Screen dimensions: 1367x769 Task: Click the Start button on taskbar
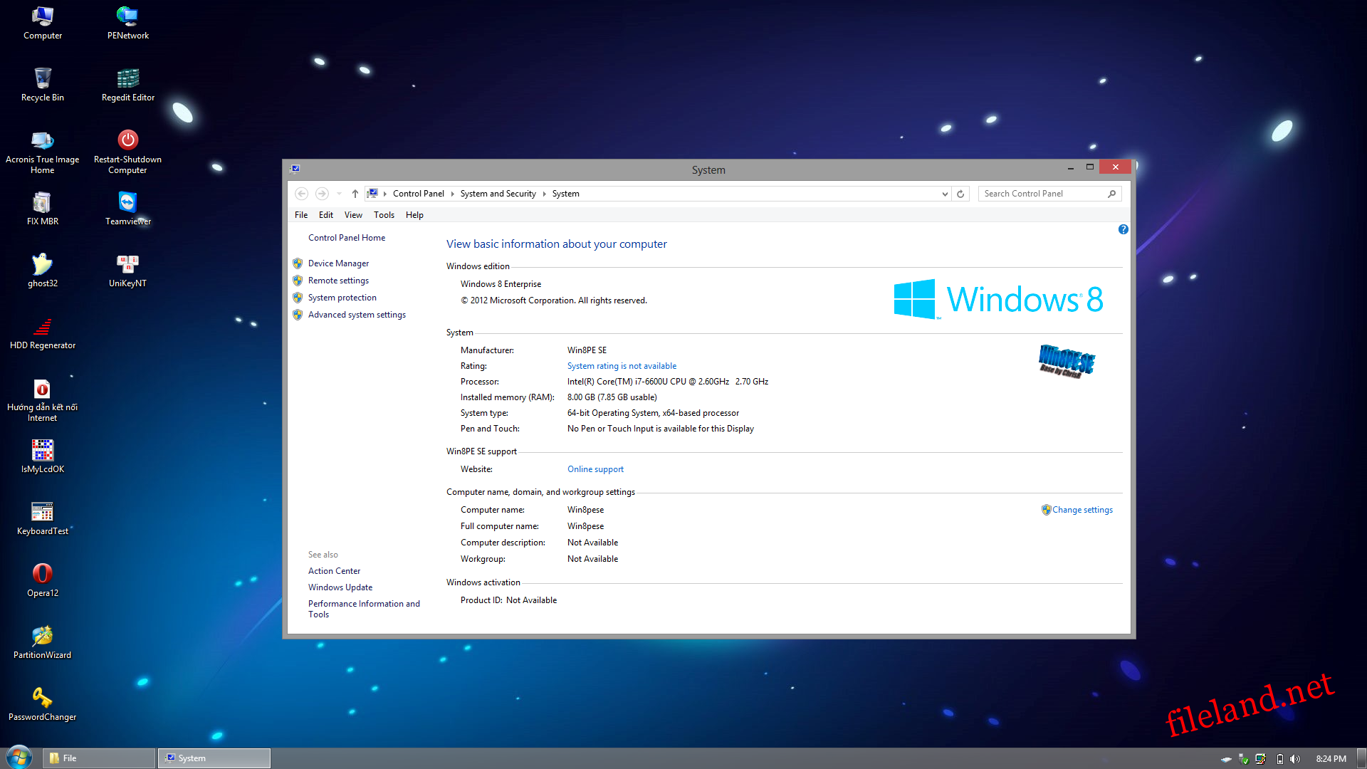tap(19, 758)
